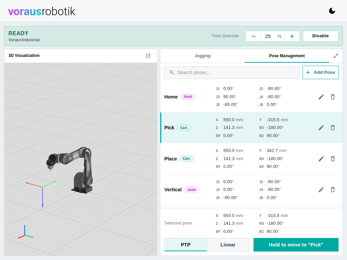Edit the Vertical pose
Screen dimensions: 347x260
321,190
